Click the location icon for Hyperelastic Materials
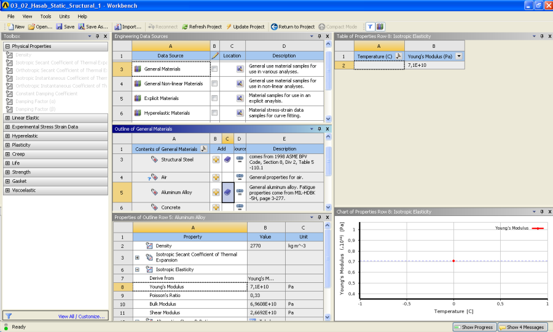 coord(240,113)
